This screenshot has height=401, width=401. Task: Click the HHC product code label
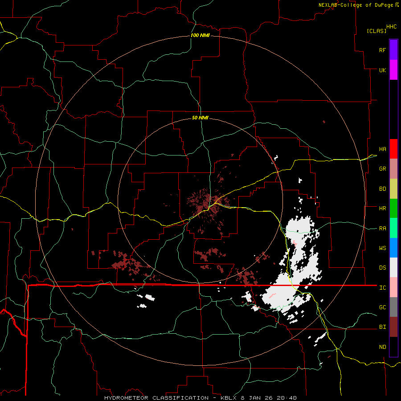point(392,27)
